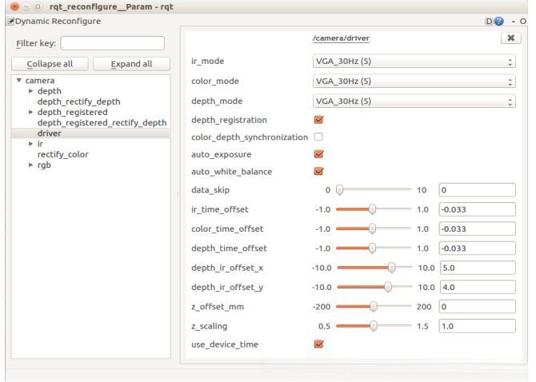Viewport: 536px width, 382px height.
Task: Expand the rgb tree node arrow
Action: pyautogui.click(x=30, y=165)
